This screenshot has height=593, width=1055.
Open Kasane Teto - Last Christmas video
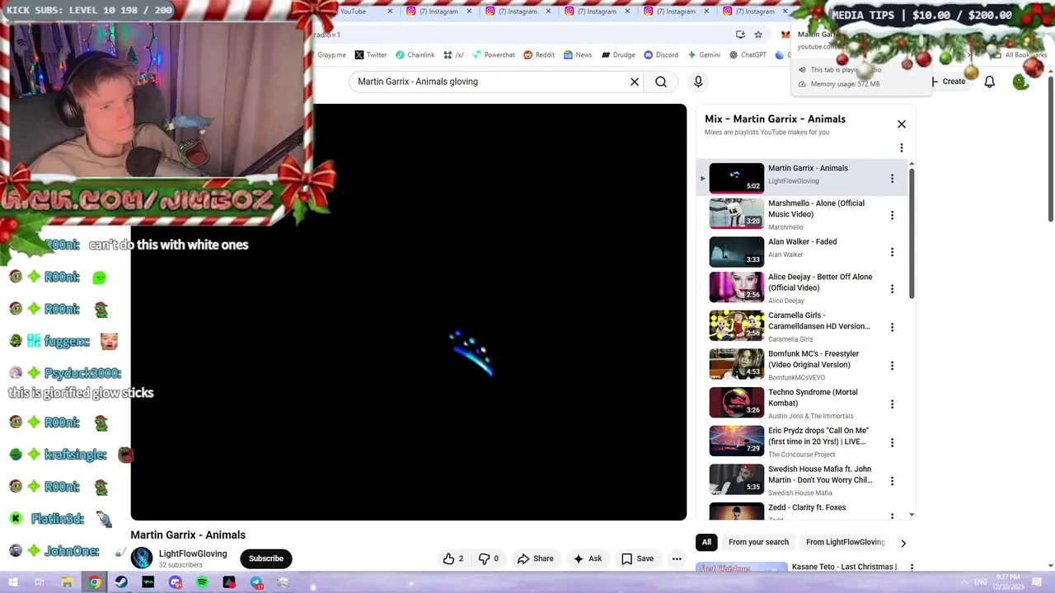pos(844,567)
